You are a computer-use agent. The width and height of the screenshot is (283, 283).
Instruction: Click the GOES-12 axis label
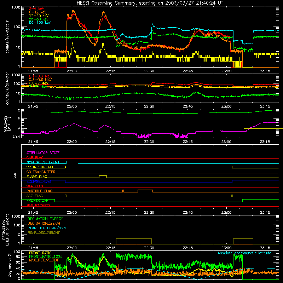click(x=7, y=123)
